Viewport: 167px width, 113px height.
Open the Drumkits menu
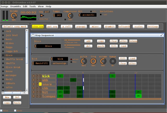point(15,6)
